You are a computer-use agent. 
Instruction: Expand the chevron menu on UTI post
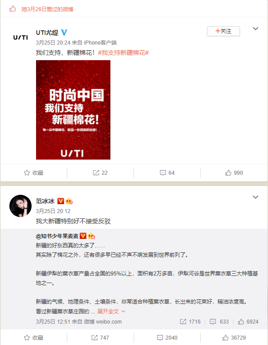pos(256,29)
